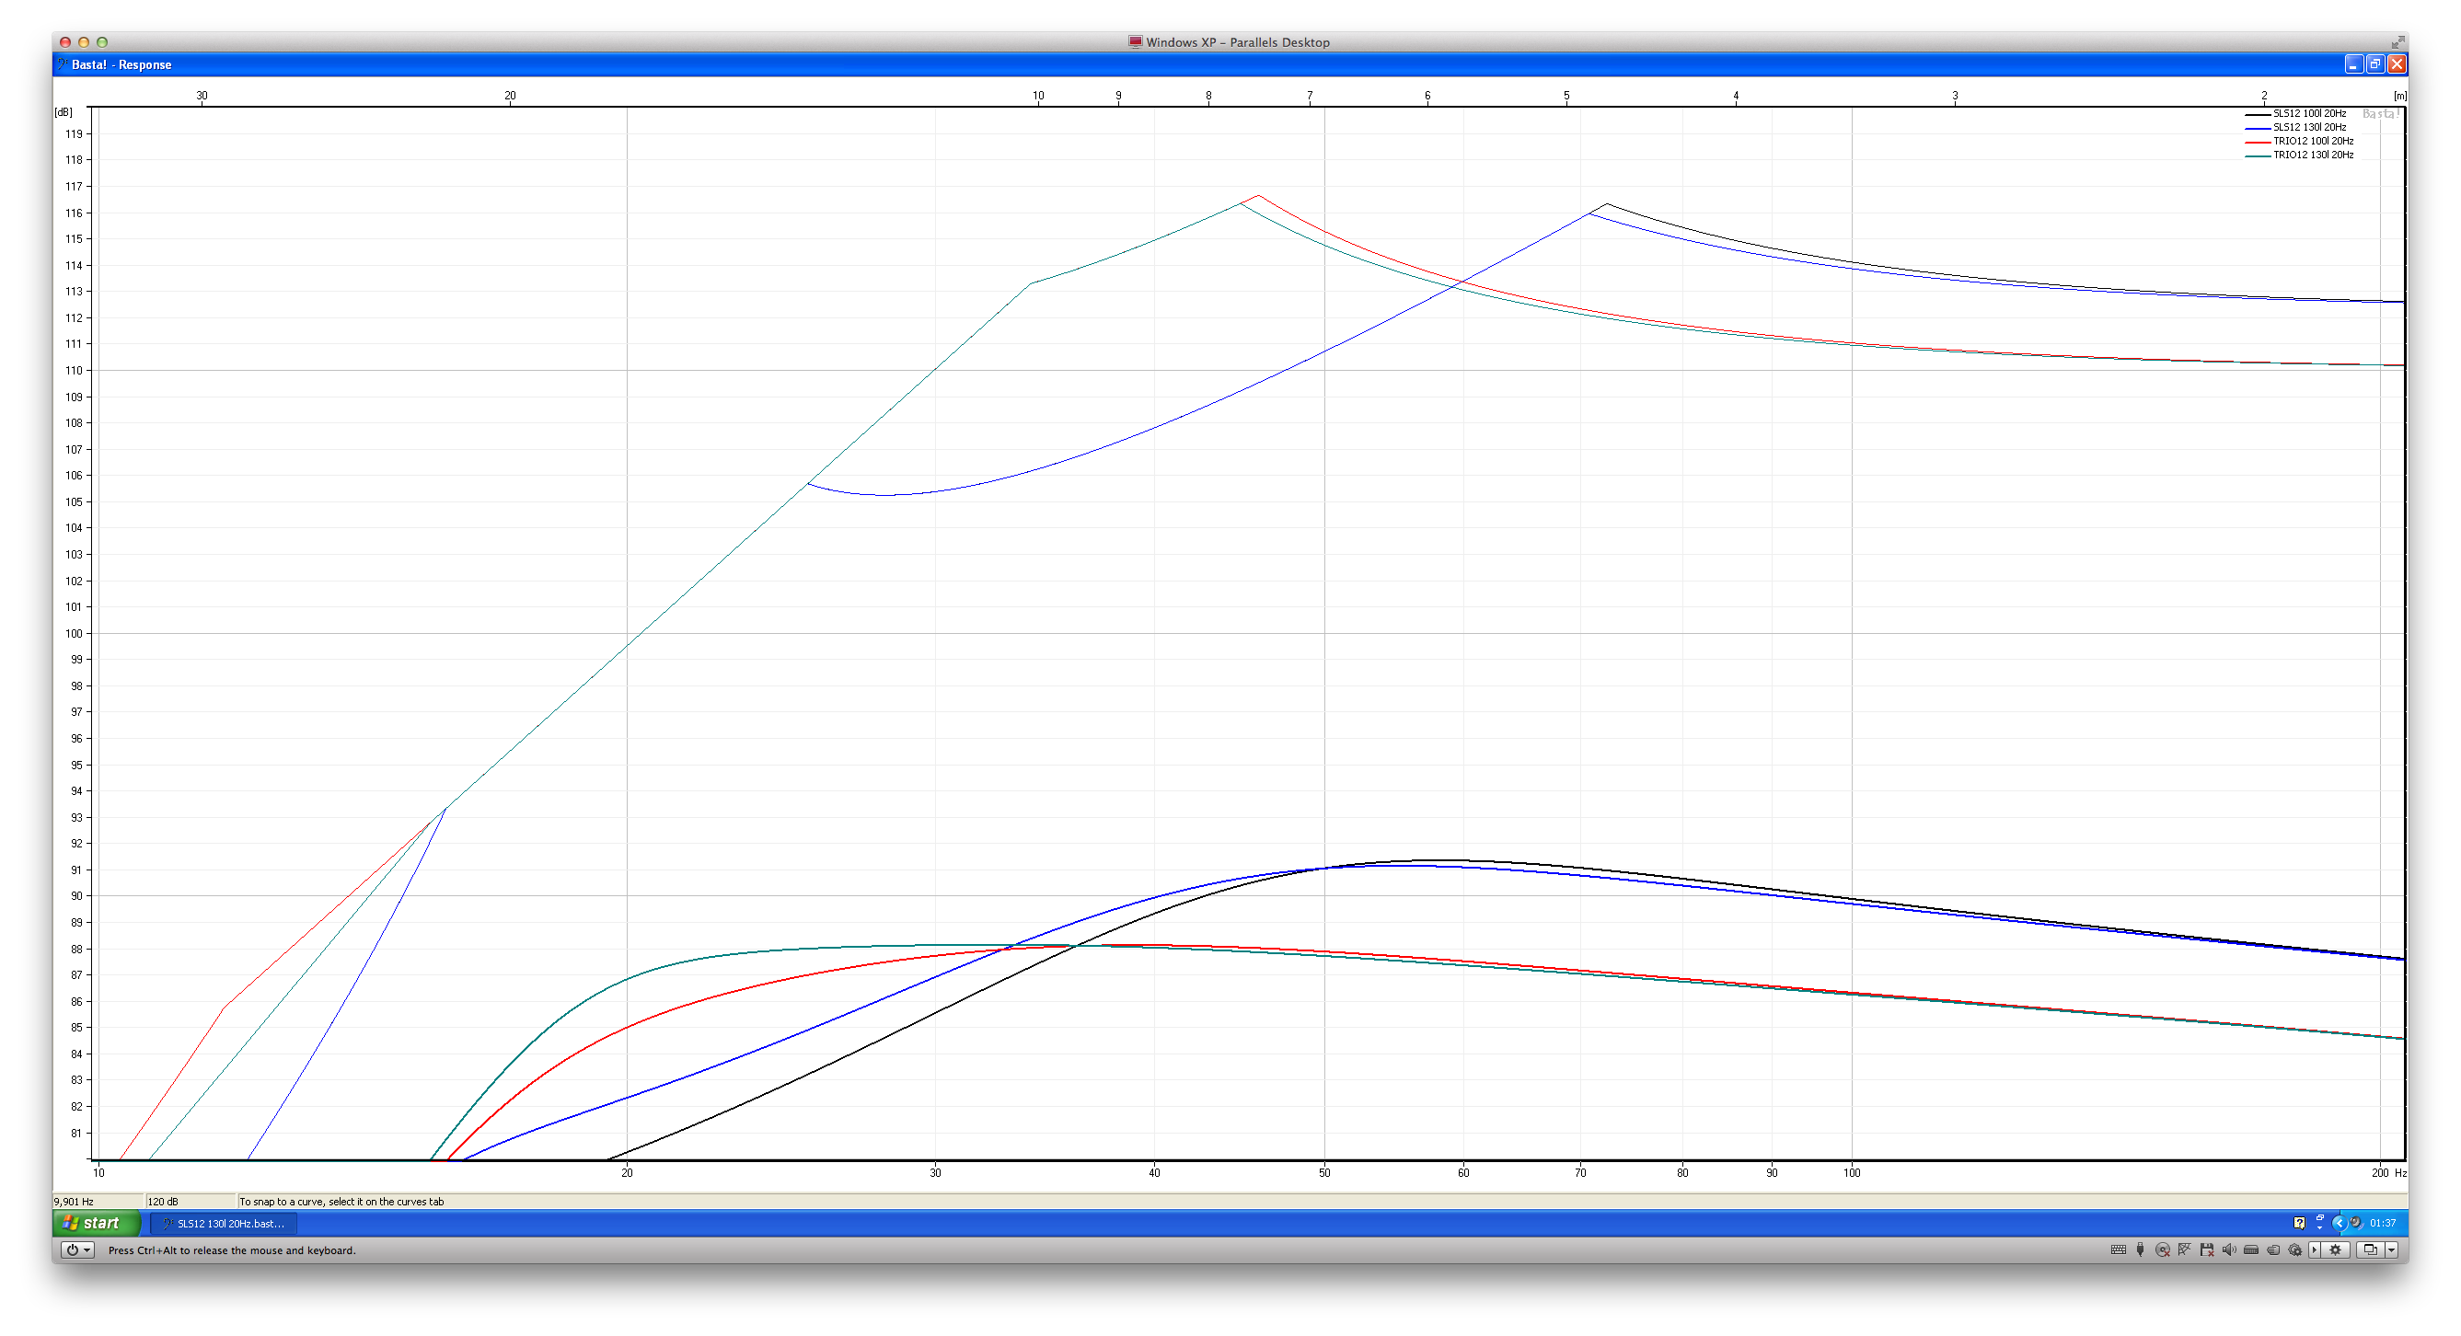Click the Windows tray volume speaker icon

click(2355, 1222)
